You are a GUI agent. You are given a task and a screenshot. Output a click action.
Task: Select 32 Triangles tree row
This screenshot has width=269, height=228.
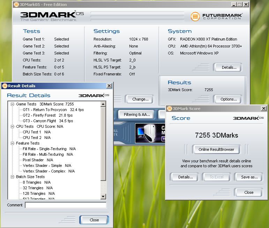coord(38,188)
